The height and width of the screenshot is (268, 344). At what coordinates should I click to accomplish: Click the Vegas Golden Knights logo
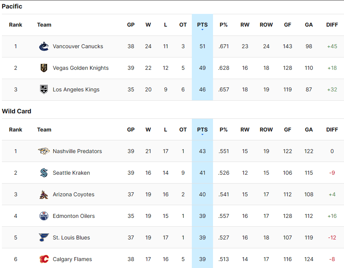44,68
